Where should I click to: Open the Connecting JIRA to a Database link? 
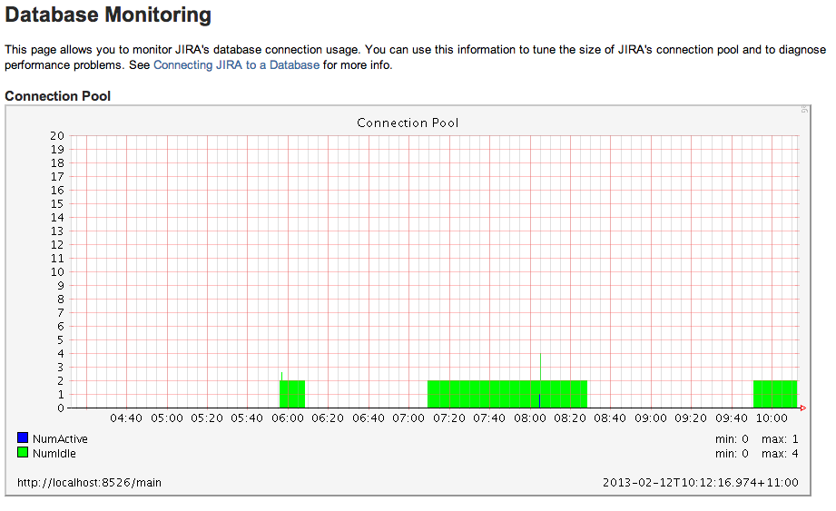(x=236, y=65)
